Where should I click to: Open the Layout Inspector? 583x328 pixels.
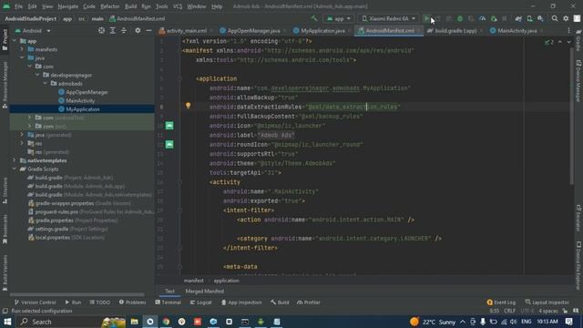click(547, 302)
